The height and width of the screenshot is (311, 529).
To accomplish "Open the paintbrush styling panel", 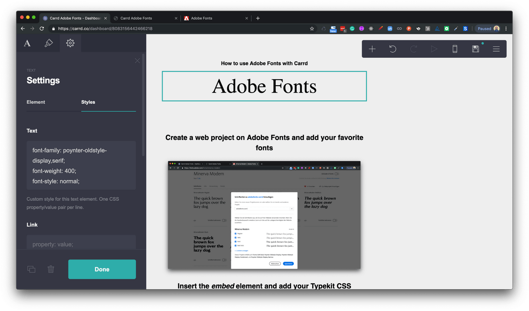I will [48, 43].
